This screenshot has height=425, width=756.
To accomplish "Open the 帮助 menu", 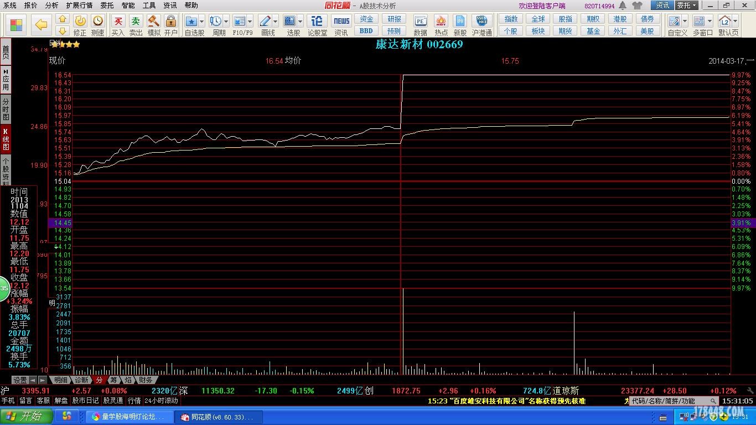I will click(x=191, y=5).
